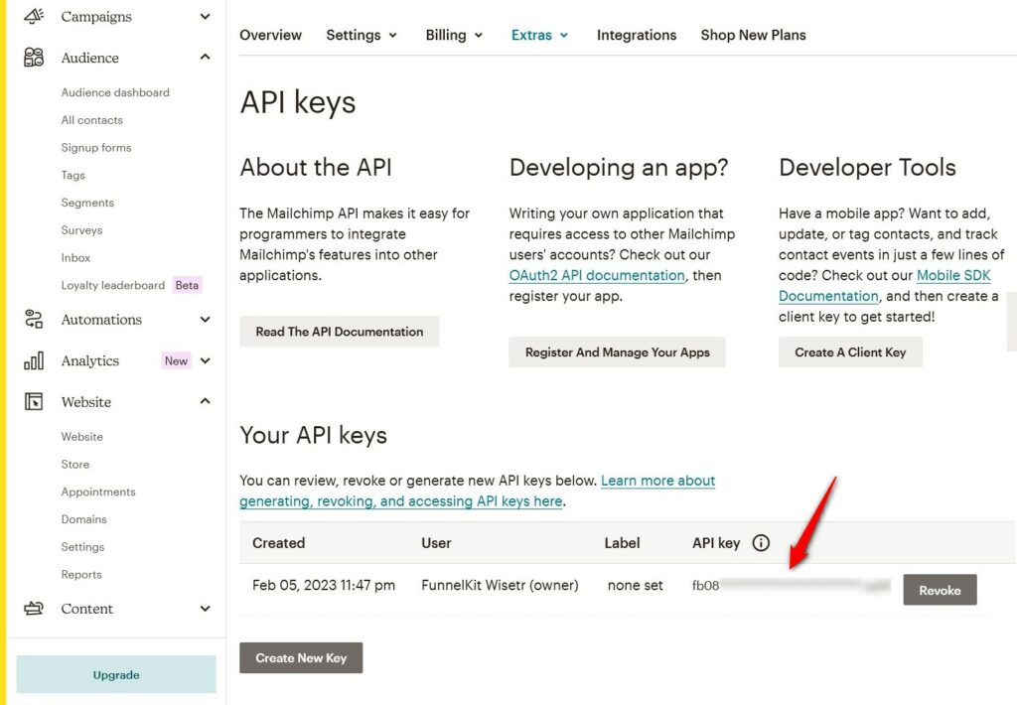Viewport: 1017px width, 705px height.
Task: Click the API key column header
Action: 716,543
